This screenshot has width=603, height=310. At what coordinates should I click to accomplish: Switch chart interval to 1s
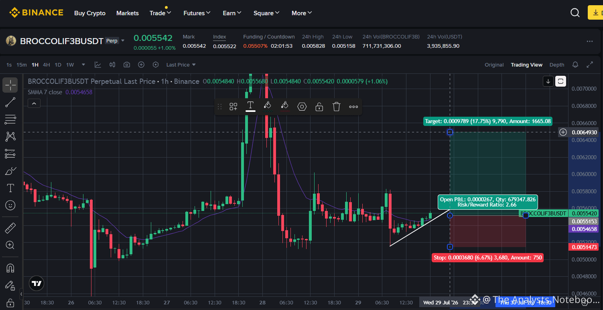[x=9, y=65]
